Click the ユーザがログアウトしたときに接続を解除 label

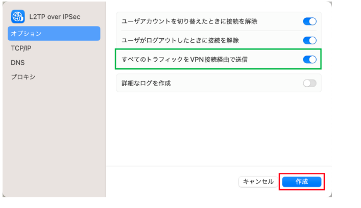[x=180, y=40]
